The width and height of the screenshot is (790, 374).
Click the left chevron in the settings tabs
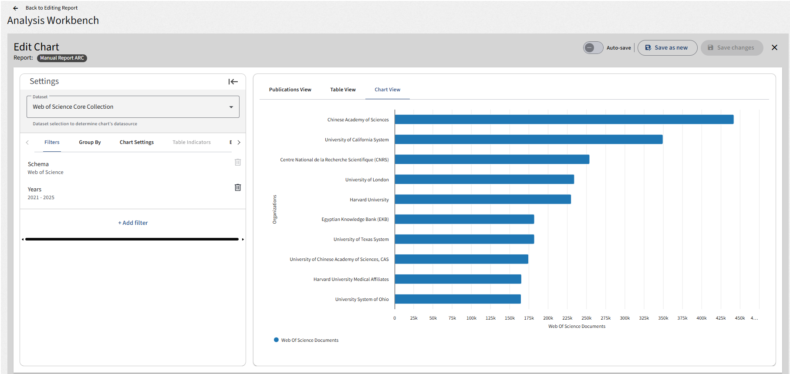click(27, 142)
